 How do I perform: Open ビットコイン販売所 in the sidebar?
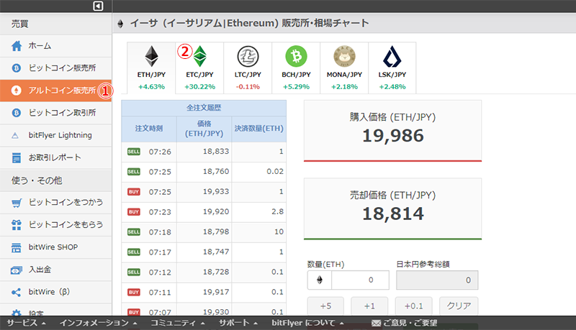56,68
